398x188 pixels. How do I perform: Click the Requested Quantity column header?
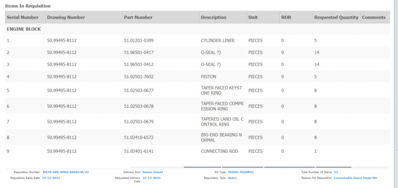click(336, 17)
